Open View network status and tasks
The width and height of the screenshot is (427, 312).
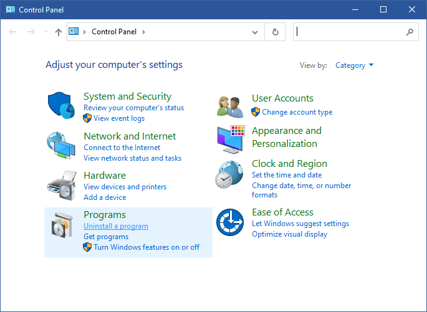pos(132,158)
